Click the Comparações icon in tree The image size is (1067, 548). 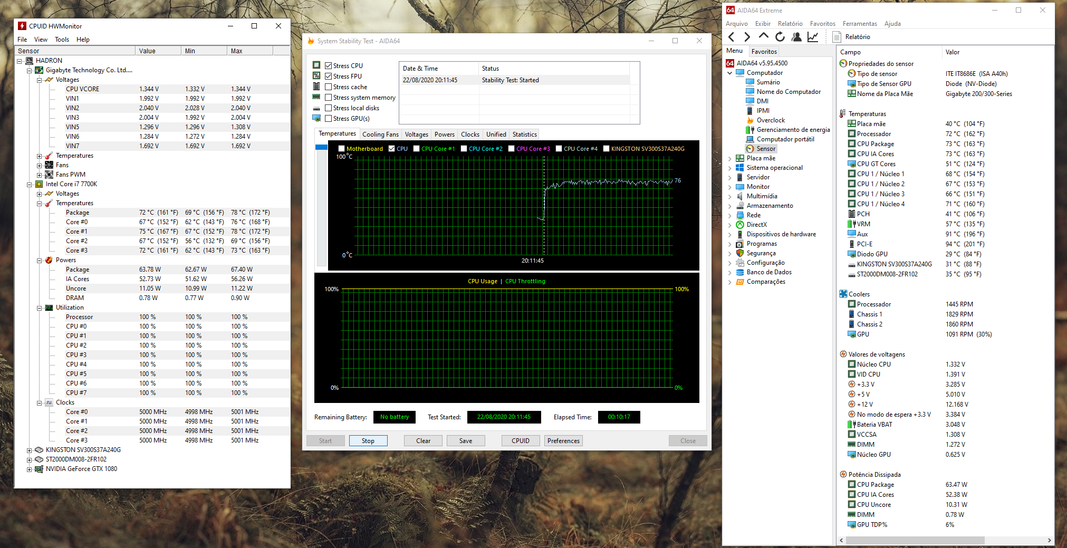(740, 282)
